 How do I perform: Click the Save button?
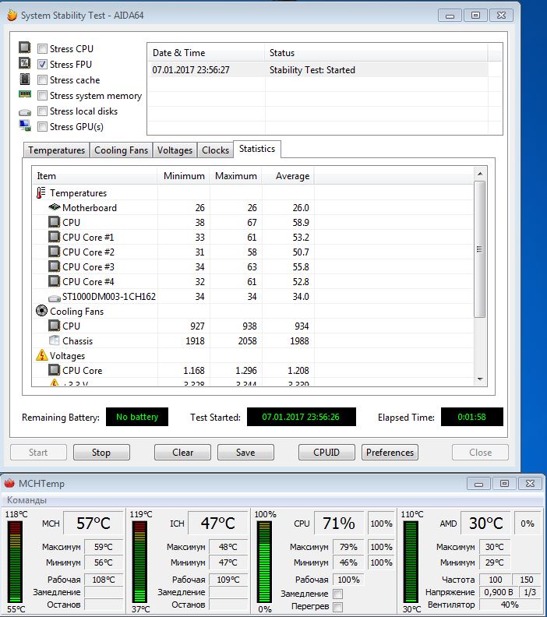click(245, 453)
